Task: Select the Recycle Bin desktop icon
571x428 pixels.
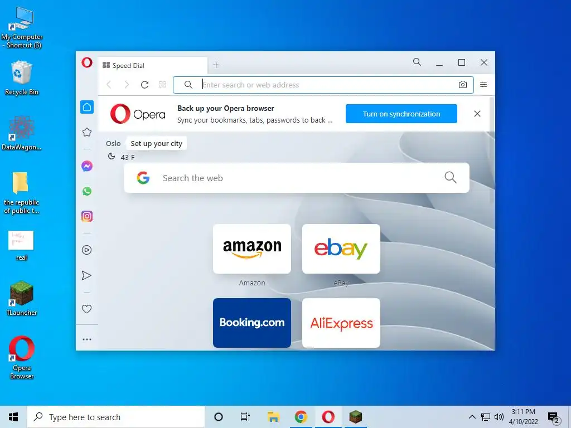Action: [22, 78]
